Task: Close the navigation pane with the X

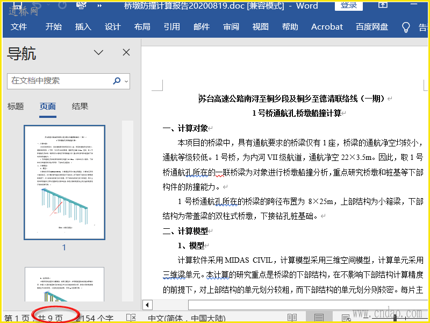Action: pos(126,52)
